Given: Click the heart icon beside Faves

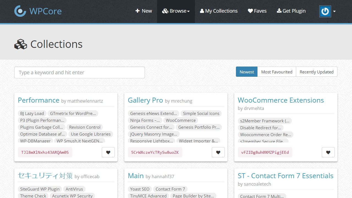Looking at the screenshot, I should (x=250, y=11).
